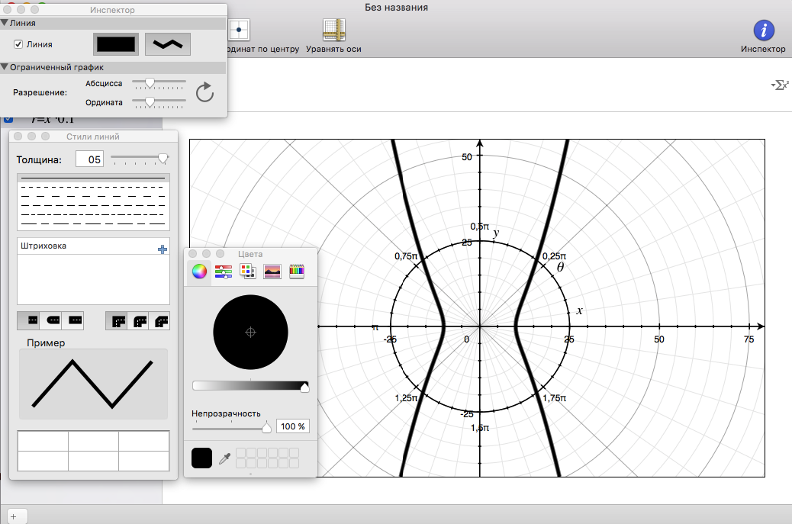Open the line style wave button
Image resolution: width=792 pixels, height=524 pixels.
pos(168,44)
